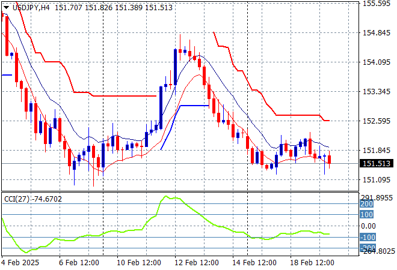The width and height of the screenshot is (397, 270).
Task: Select the short blue horizontal line segment
Action: tap(194, 106)
